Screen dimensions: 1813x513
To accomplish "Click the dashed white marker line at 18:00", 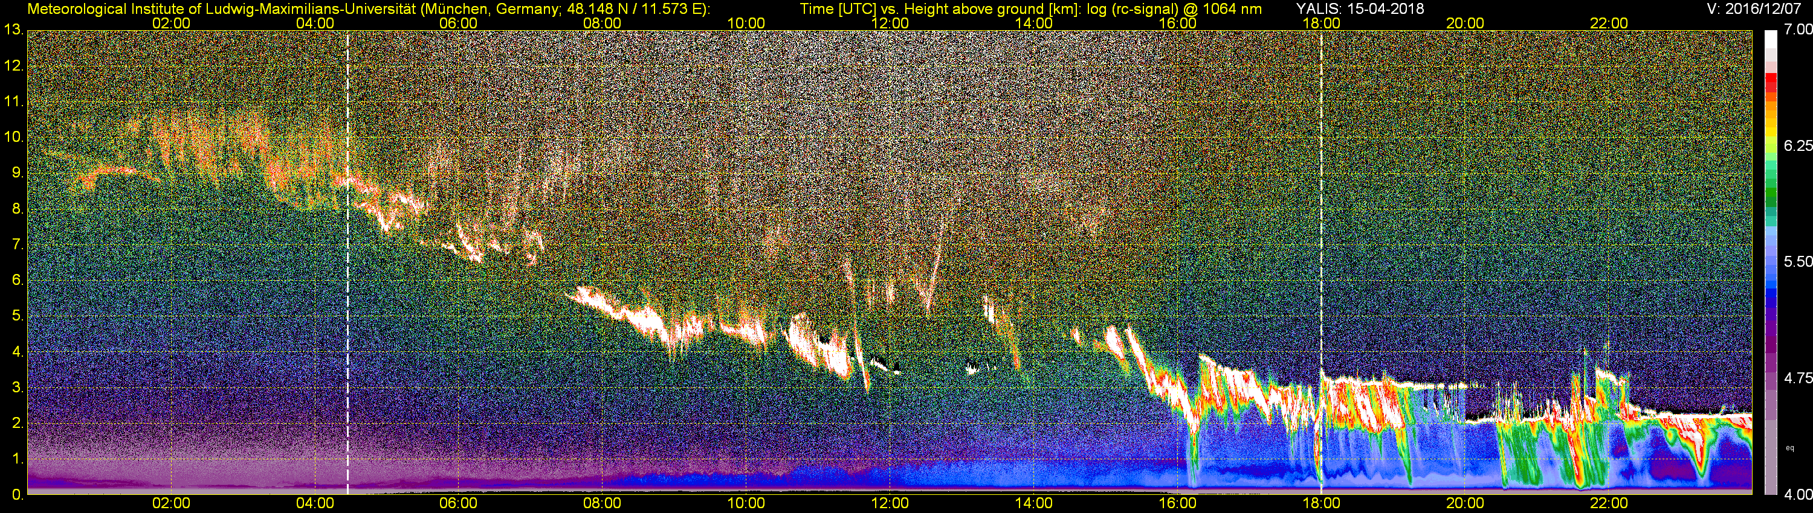I will pyautogui.click(x=1321, y=263).
